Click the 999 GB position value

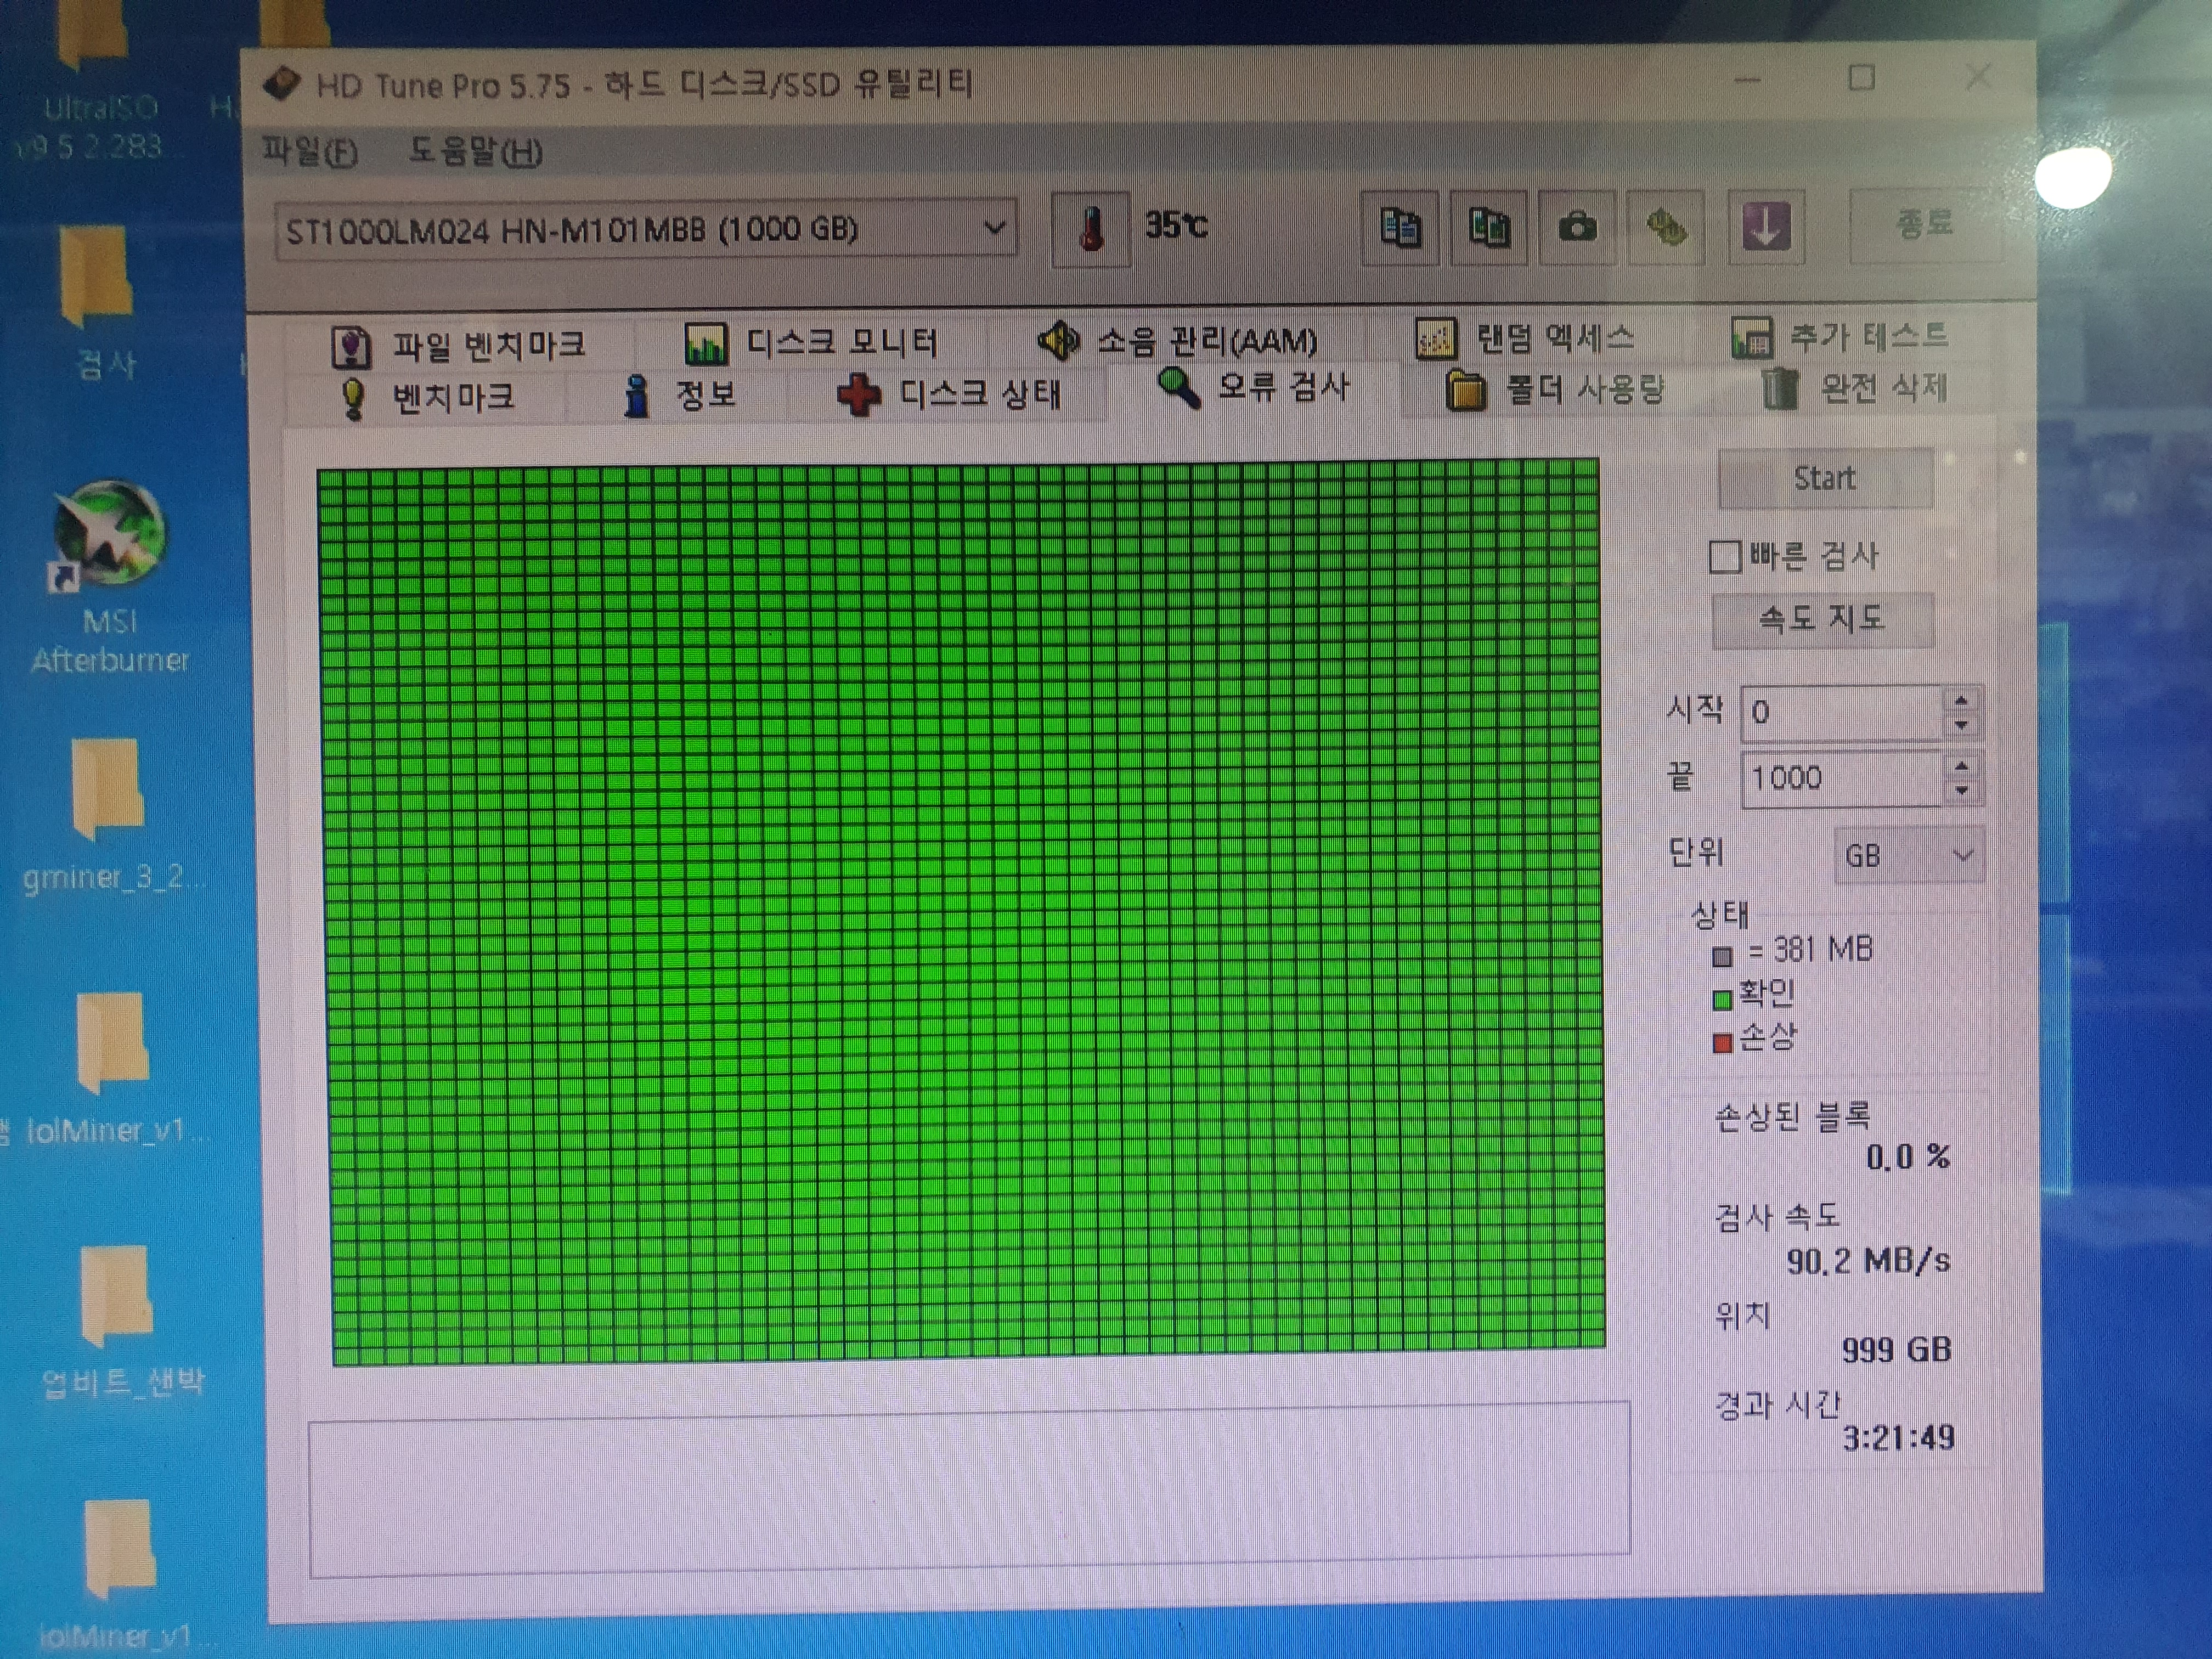1897,1350
